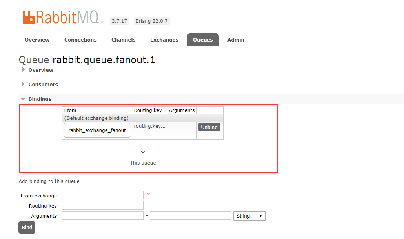The width and height of the screenshot is (404, 239).
Task: Go to the Exchanges tab
Action: [x=164, y=40]
